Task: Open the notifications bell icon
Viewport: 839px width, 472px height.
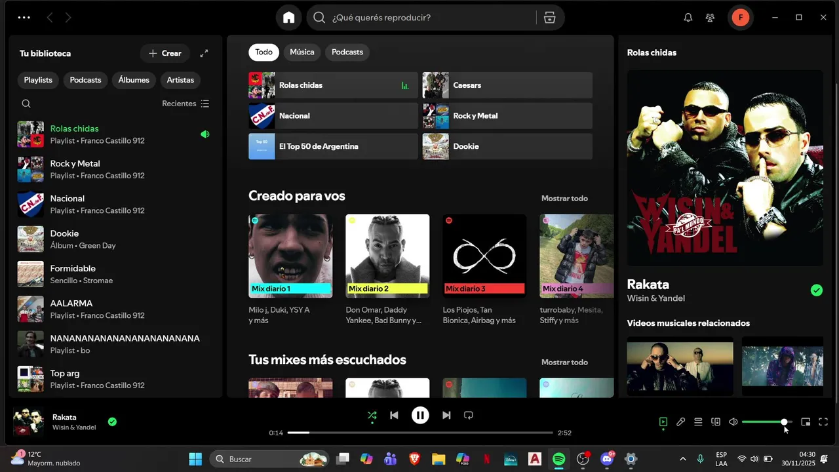Action: (688, 18)
